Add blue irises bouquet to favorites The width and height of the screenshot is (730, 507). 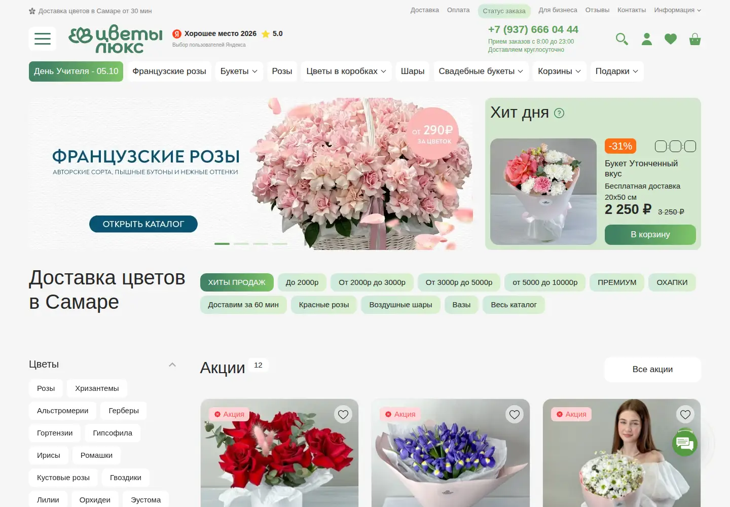click(515, 414)
